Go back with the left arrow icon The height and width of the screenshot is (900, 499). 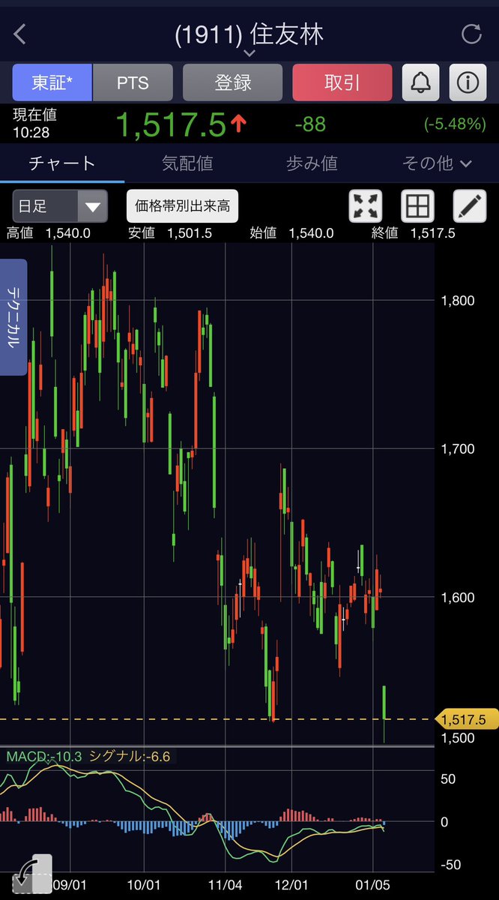pos(20,34)
